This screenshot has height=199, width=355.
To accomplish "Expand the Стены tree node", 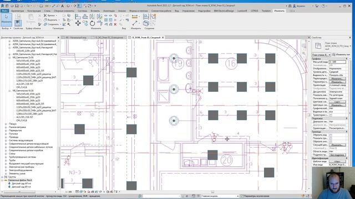I will [6, 154].
